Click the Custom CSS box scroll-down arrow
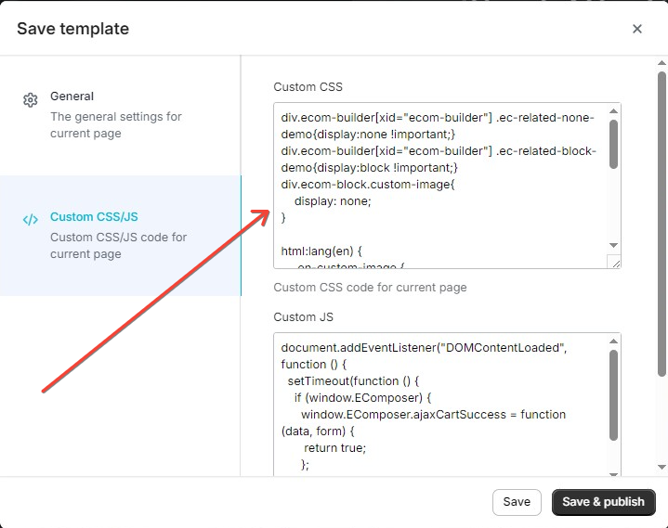The width and height of the screenshot is (668, 528). click(613, 245)
